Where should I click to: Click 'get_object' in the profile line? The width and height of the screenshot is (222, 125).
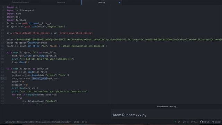(x=34, y=46)
